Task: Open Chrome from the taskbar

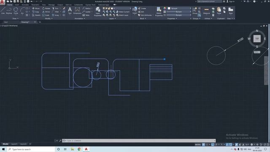Action: [79, 149]
